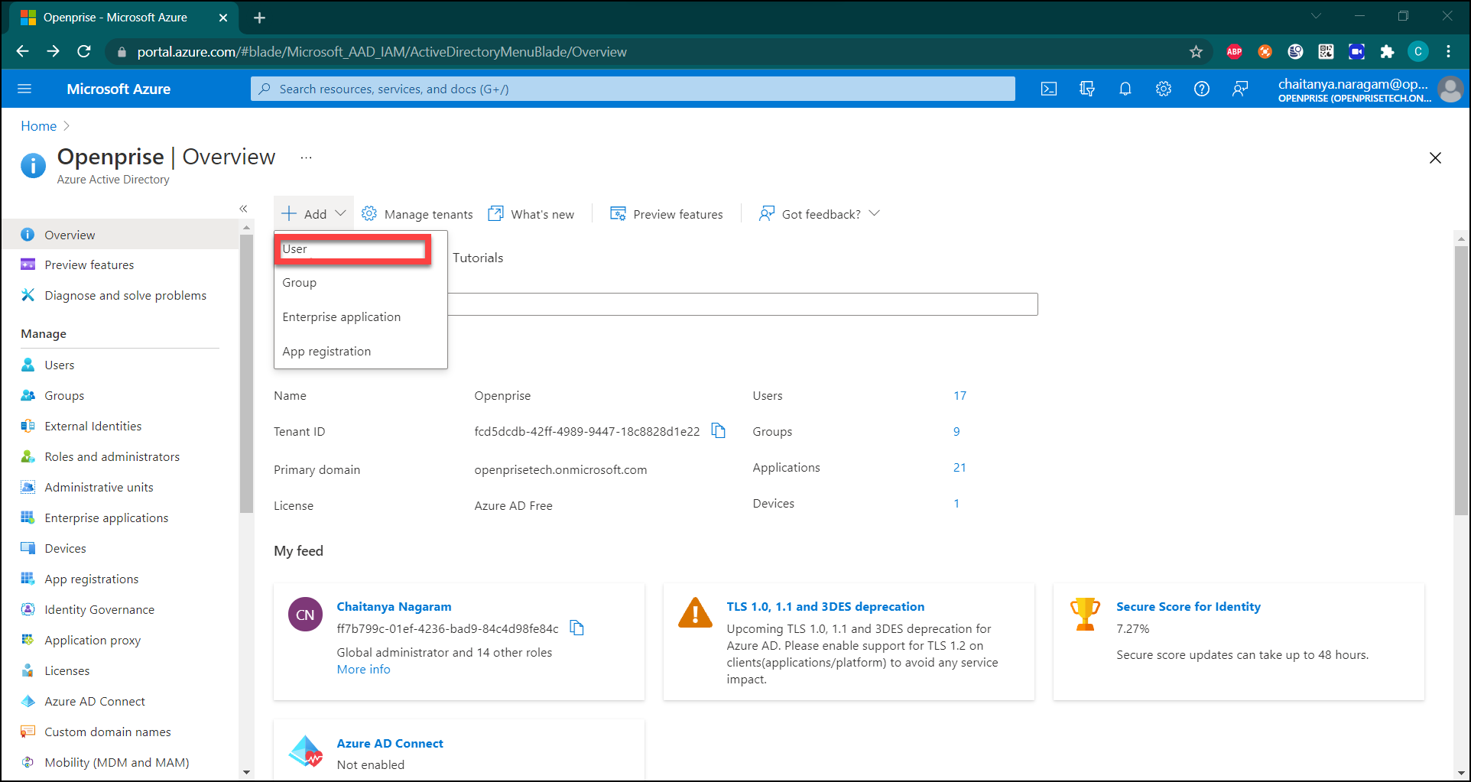The image size is (1471, 782).
Task: Go to Home breadcrumb
Action: 38,126
